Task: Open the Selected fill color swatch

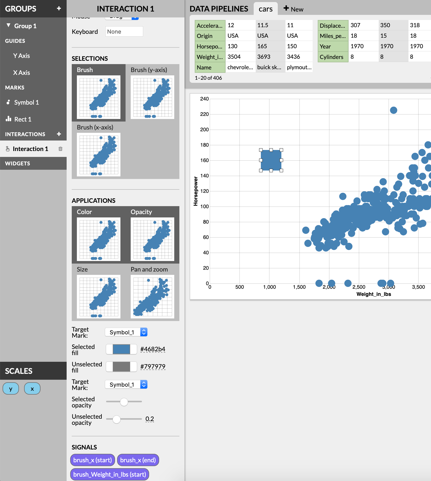Action: 121,349
